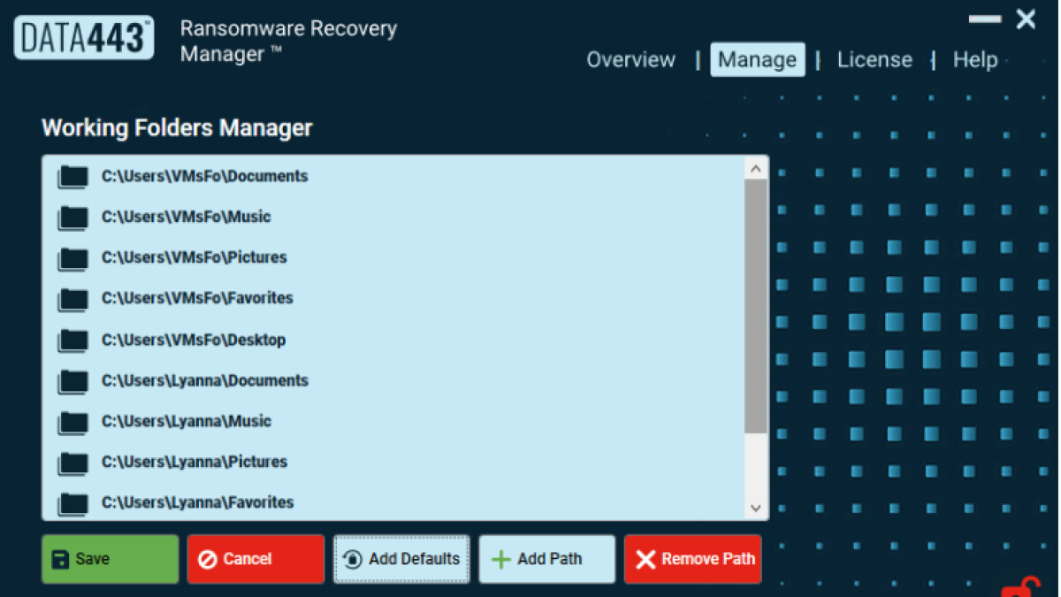This screenshot has width=1061, height=597.
Task: Select the C:\Users\VMsFo\Pictures entry
Action: pos(195,257)
